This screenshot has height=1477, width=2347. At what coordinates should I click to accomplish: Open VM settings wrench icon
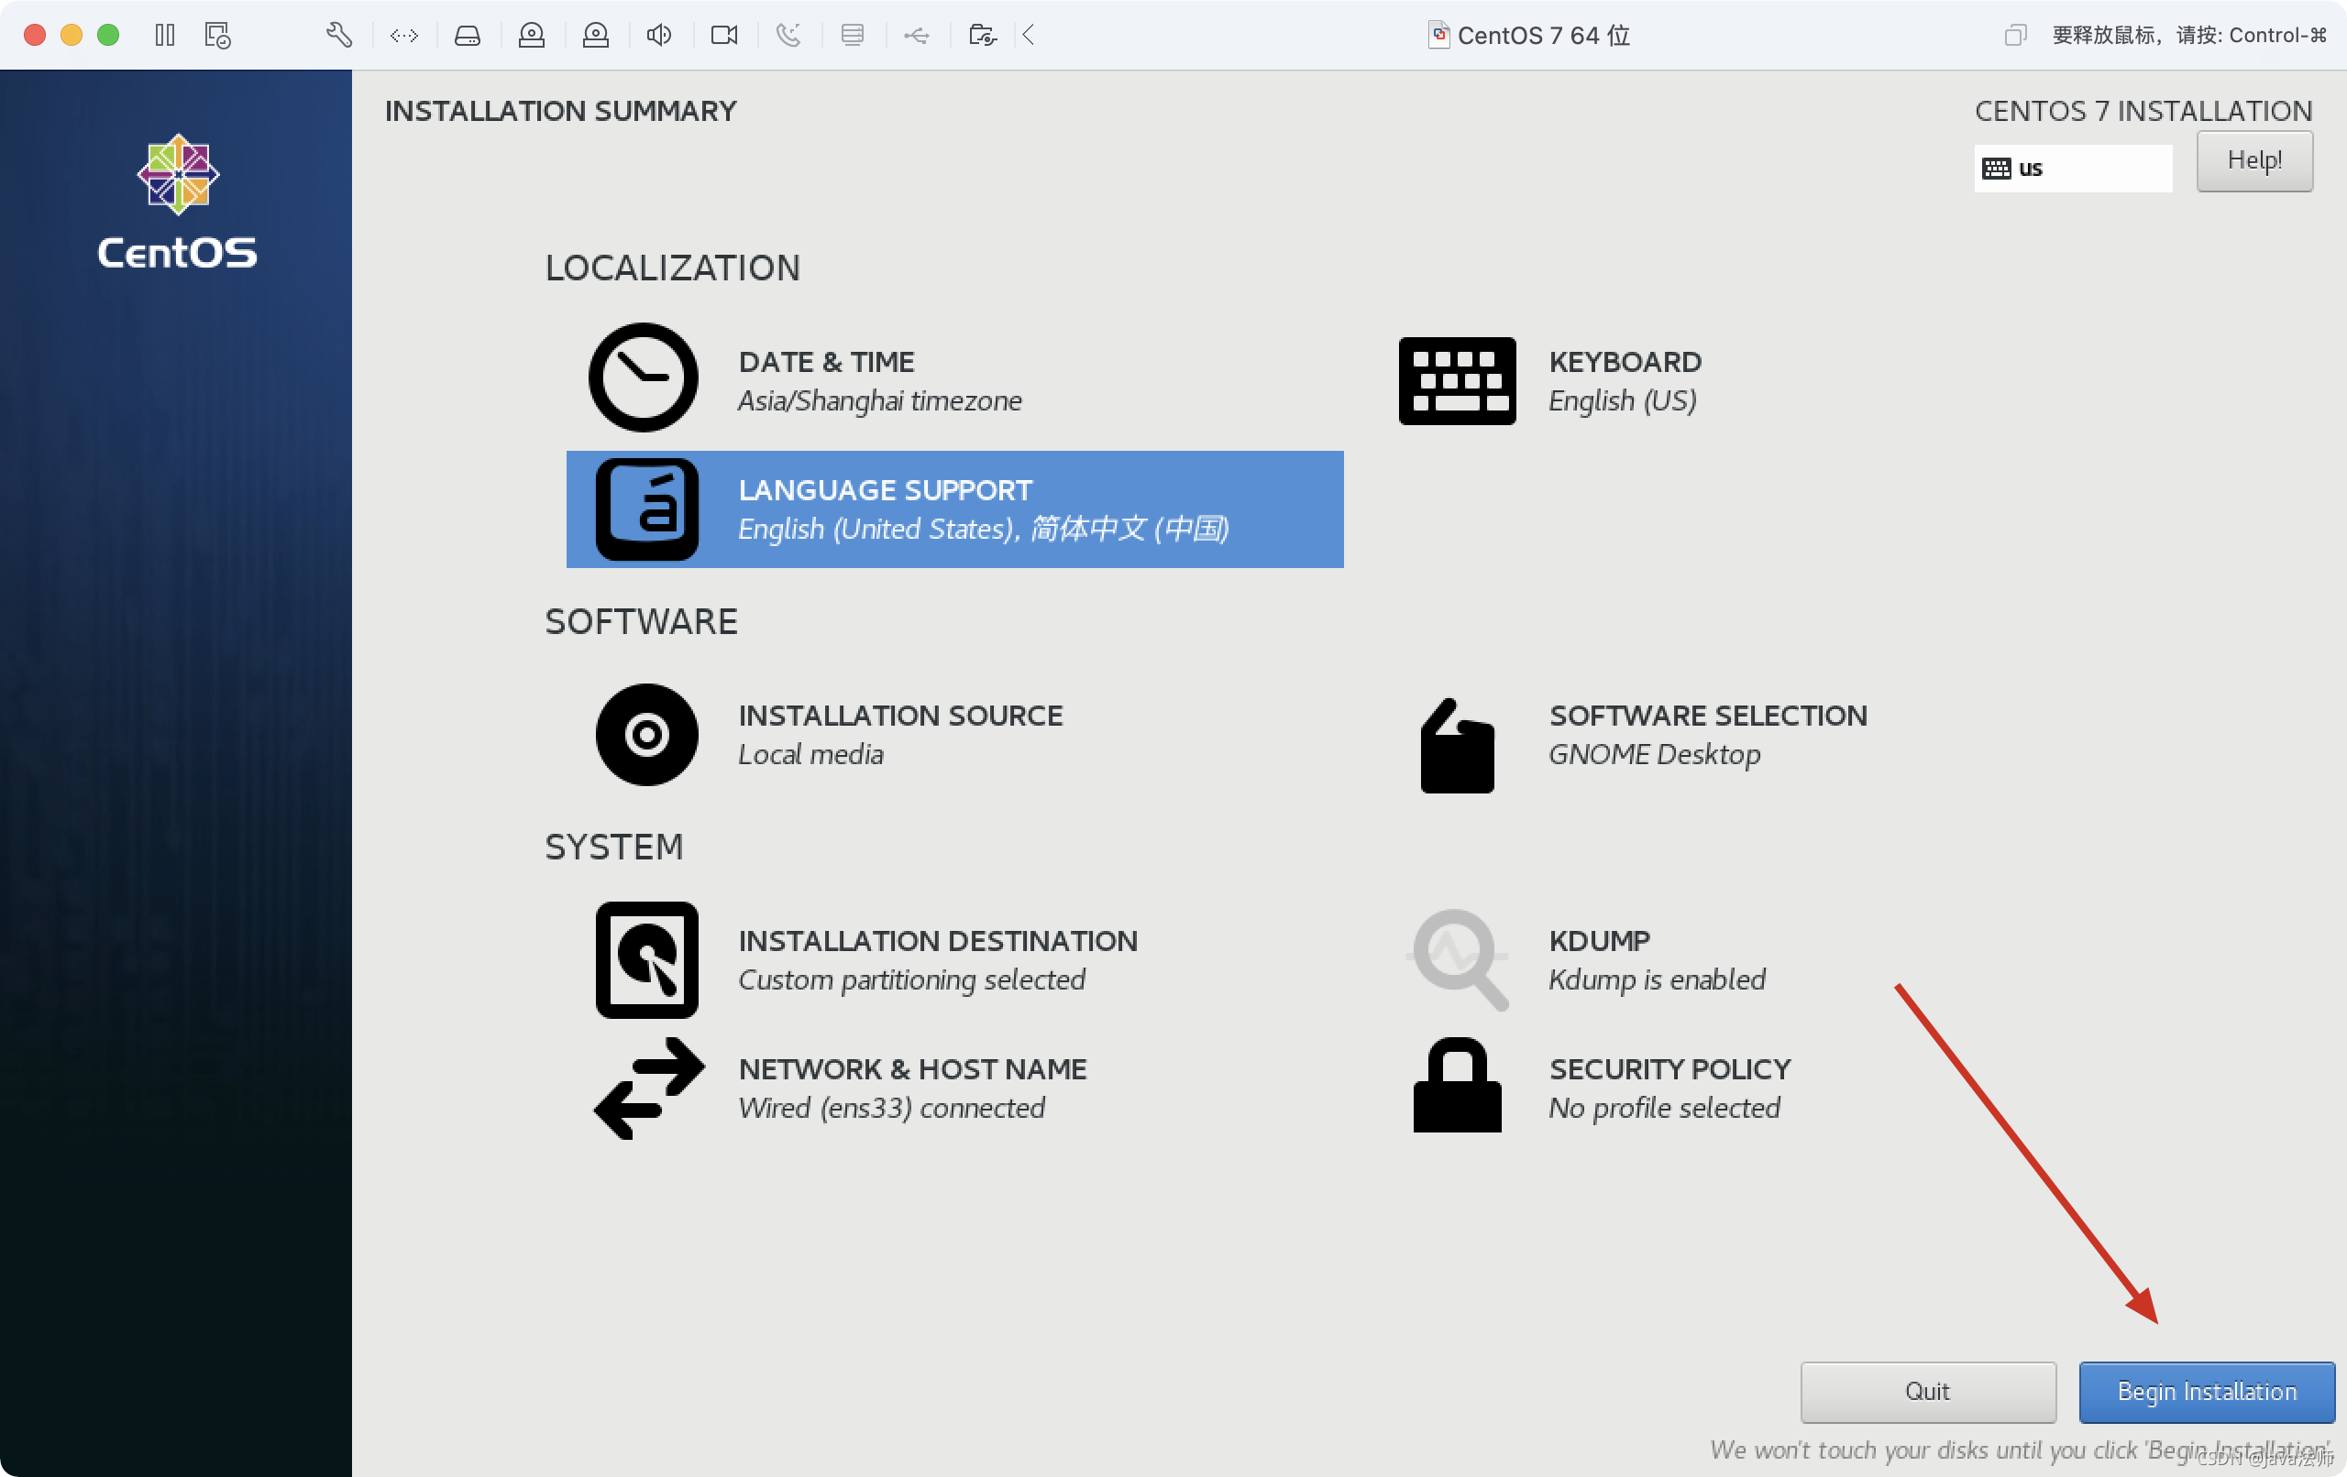[x=338, y=35]
